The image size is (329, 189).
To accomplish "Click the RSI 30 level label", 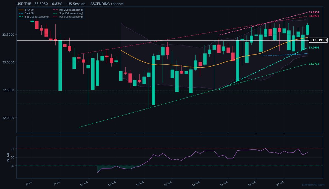I will pos(13,166).
